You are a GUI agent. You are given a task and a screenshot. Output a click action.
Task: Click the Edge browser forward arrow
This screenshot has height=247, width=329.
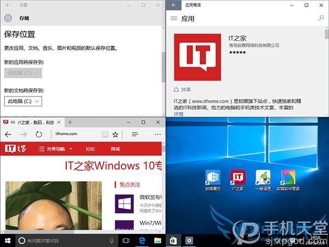[23, 134]
